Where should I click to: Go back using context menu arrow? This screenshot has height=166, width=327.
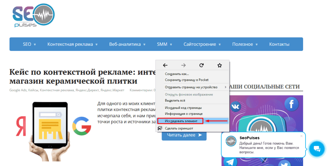(165, 66)
